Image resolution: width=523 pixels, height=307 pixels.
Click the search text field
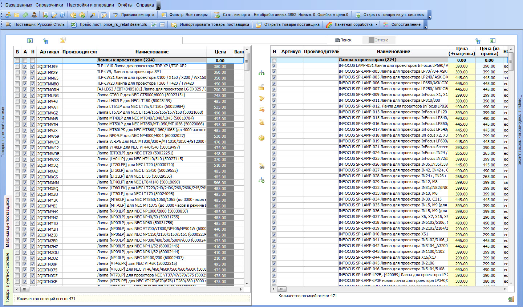[255, 40]
